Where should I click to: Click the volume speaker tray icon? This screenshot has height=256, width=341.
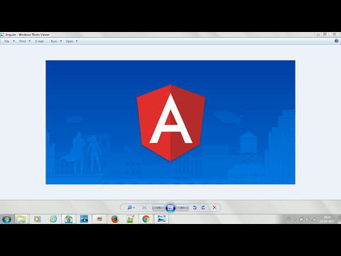pyautogui.click(x=307, y=219)
